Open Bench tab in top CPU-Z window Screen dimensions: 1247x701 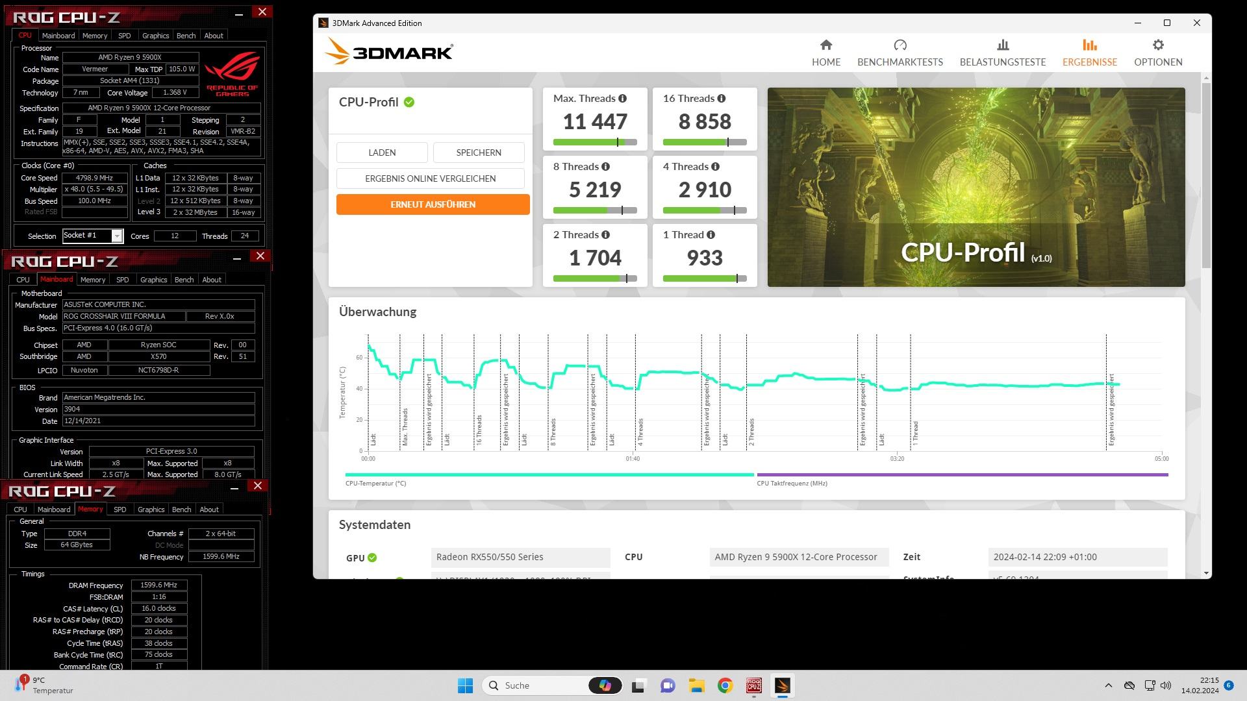(x=186, y=36)
